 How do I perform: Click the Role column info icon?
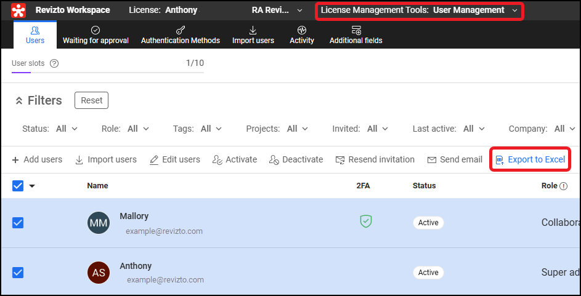563,186
